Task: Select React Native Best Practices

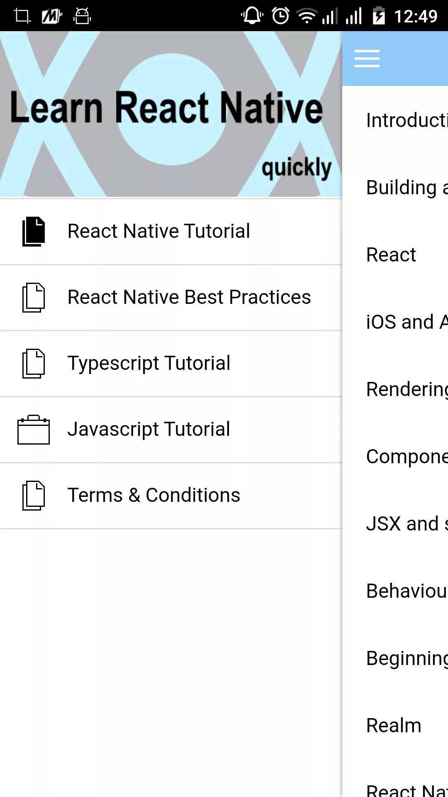Action: 189,297
